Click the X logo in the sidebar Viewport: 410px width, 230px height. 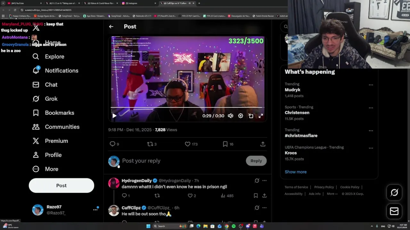click(36, 28)
